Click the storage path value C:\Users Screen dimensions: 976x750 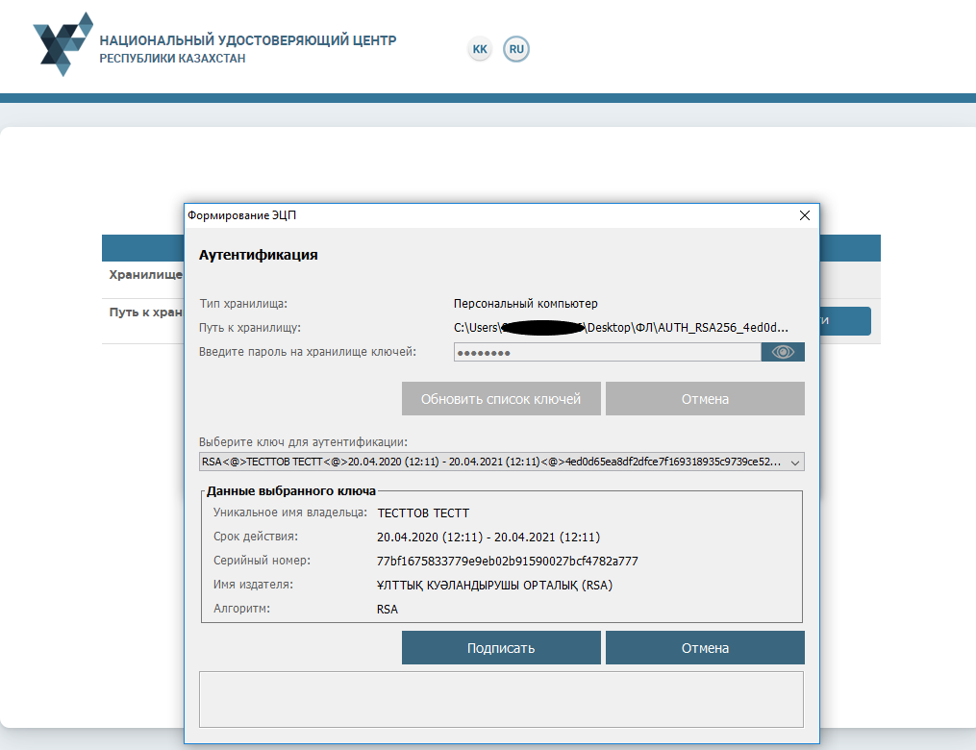pyautogui.click(x=477, y=327)
